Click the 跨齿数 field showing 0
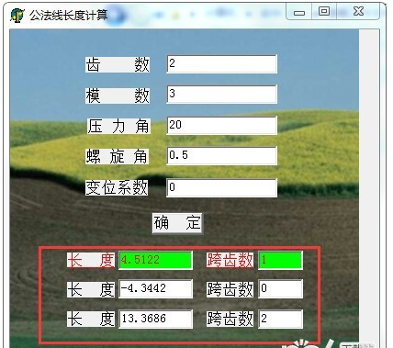Viewport: 393px width, 348px height. [281, 288]
